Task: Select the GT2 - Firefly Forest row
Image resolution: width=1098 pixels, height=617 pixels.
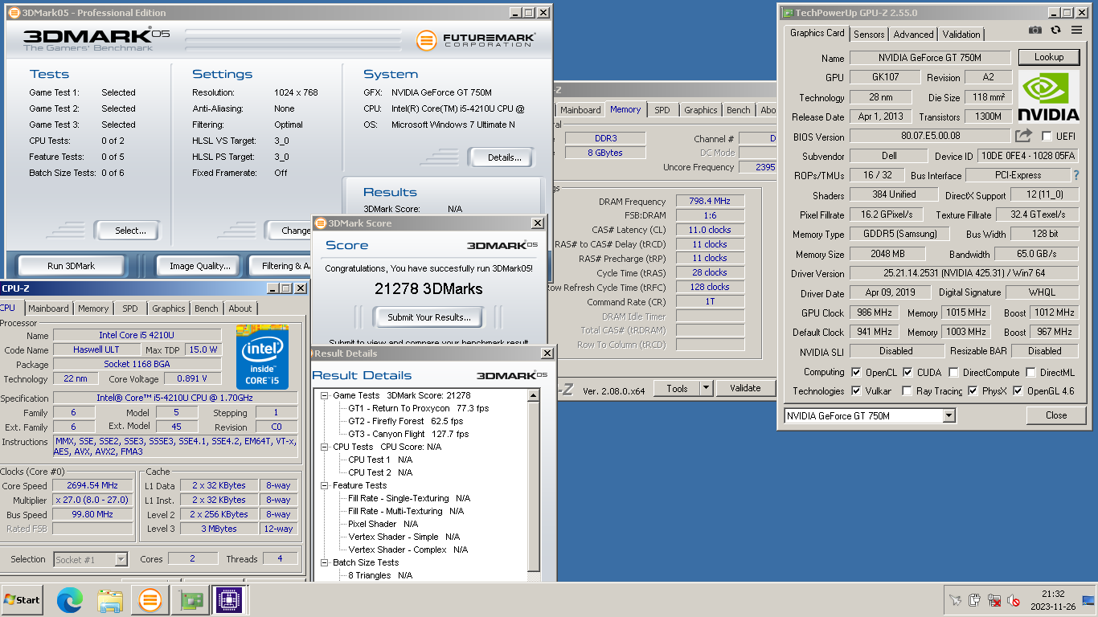Action: point(406,421)
